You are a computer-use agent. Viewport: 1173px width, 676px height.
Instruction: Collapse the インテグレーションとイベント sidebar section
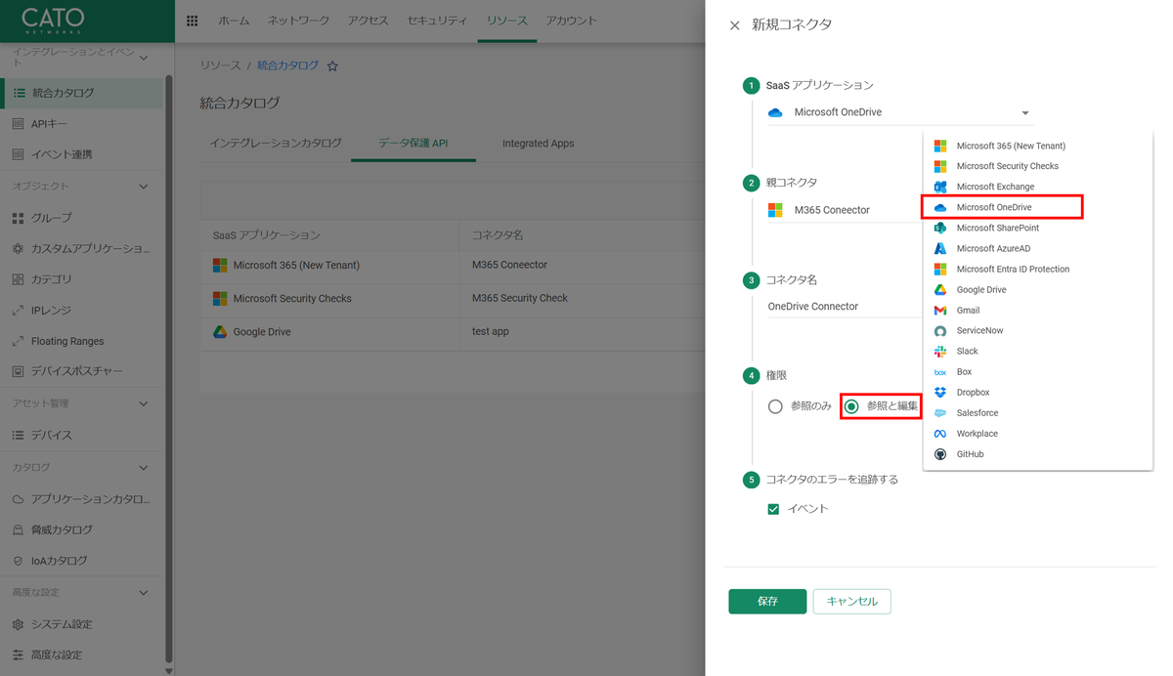coord(144,58)
